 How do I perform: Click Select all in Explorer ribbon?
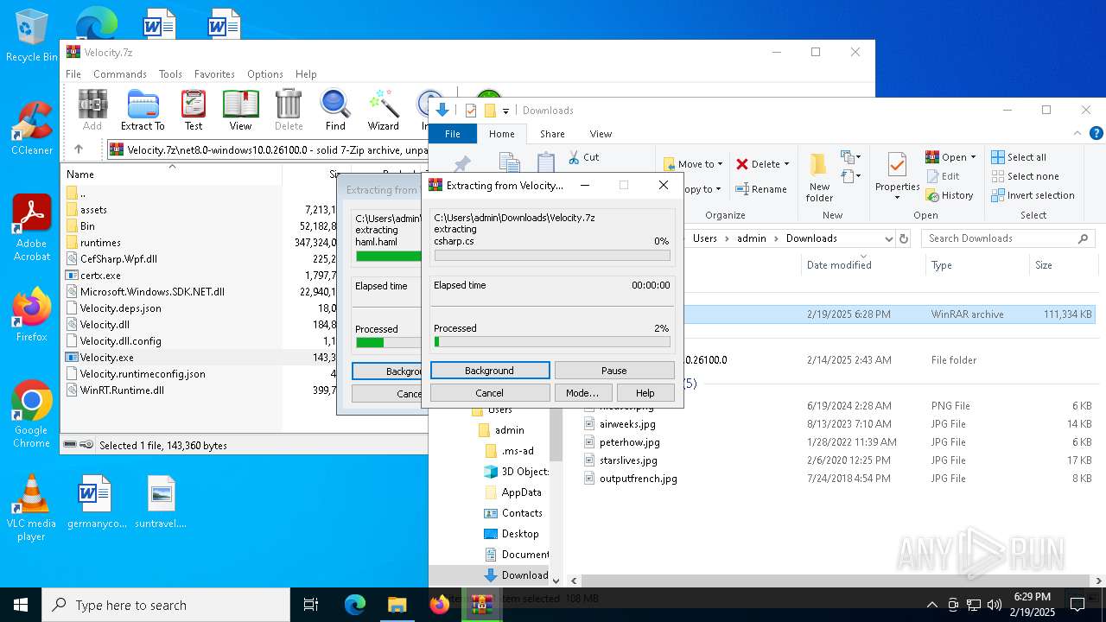pyautogui.click(x=1019, y=157)
